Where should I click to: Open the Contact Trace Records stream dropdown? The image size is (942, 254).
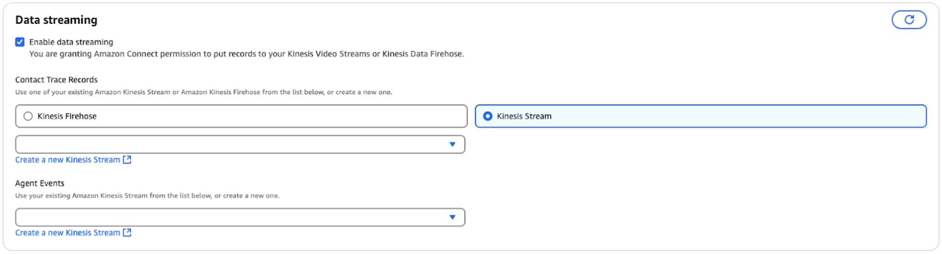[x=239, y=144]
